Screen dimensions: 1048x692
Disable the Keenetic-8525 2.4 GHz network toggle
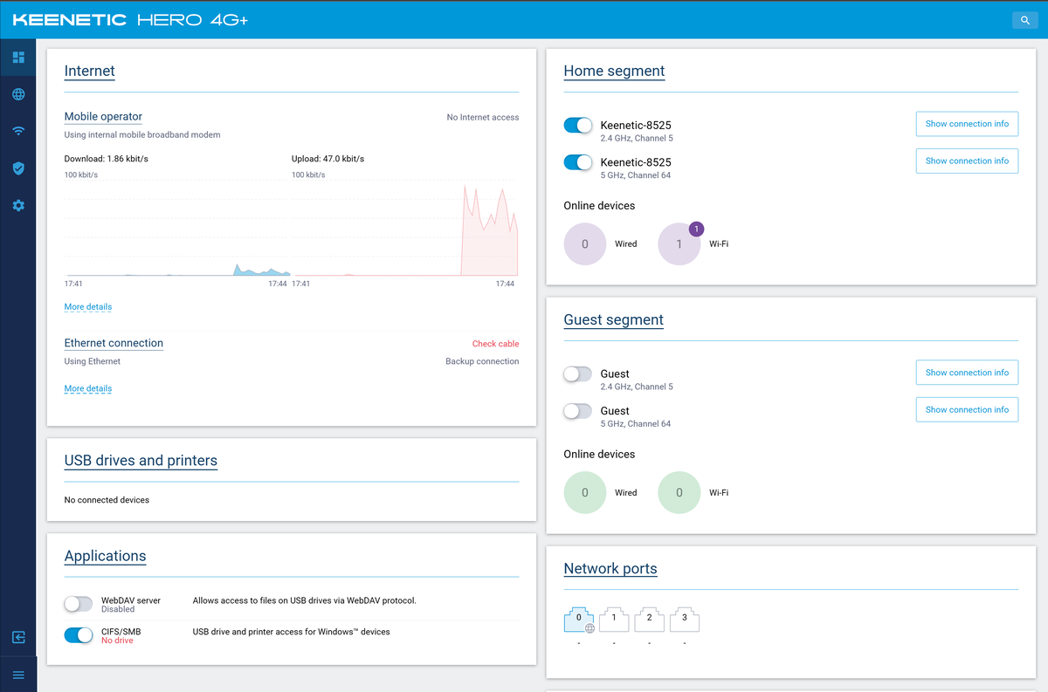(578, 126)
